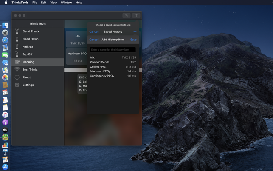This screenshot has width=273, height=171.
Task: Open Finder from the dock
Action: click(x=5, y=25)
